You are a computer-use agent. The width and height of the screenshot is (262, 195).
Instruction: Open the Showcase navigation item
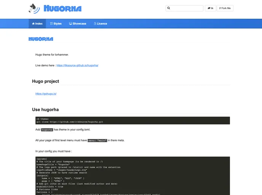click(78, 24)
